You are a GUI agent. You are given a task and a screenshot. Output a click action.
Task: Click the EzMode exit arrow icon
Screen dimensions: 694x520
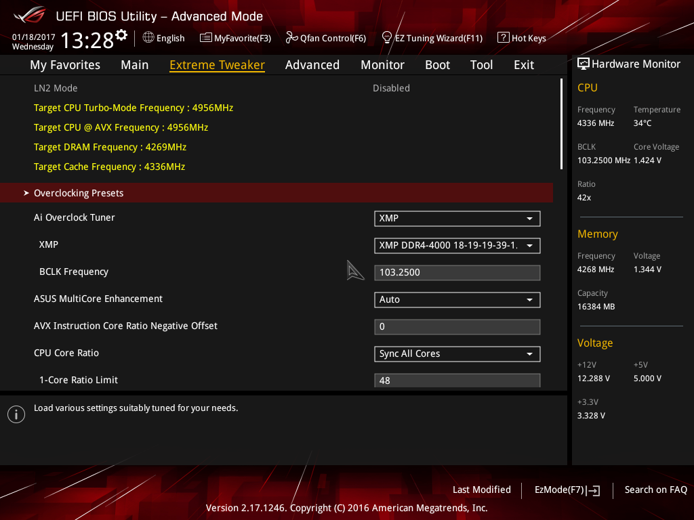(594, 490)
